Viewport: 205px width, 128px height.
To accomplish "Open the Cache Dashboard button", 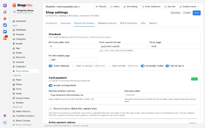I will 151,7.
